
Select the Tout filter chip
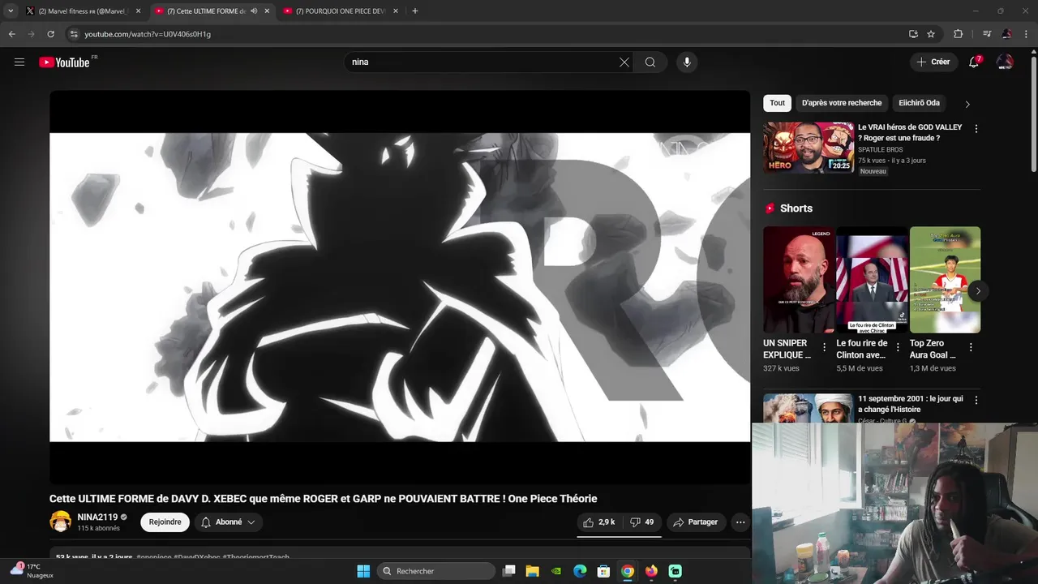pos(777,103)
